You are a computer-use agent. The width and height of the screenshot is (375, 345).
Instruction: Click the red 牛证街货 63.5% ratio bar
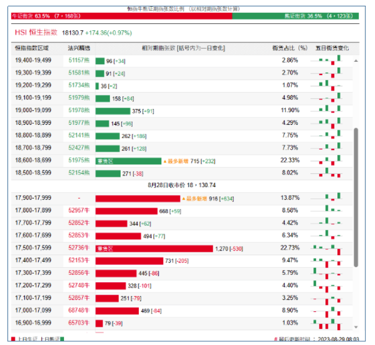(x=121, y=17)
